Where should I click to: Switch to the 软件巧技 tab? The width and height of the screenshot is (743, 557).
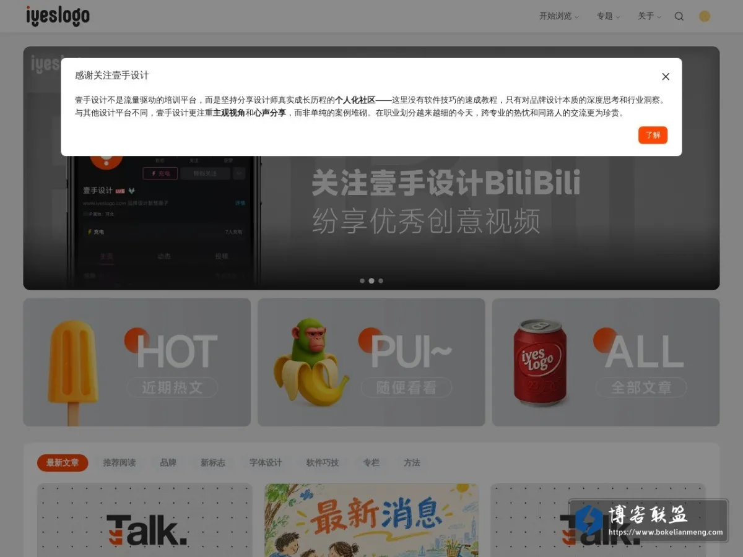coord(323,463)
